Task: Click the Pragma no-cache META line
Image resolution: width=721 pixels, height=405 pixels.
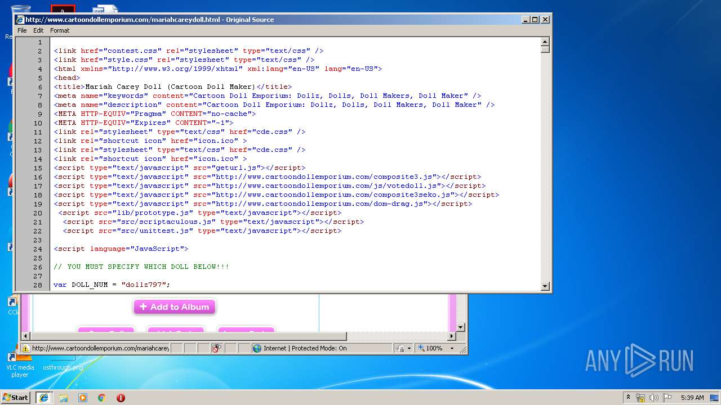Action: tap(155, 114)
